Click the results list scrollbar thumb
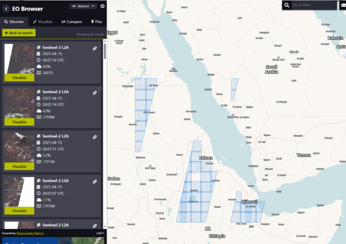346x244 pixels. (105, 51)
